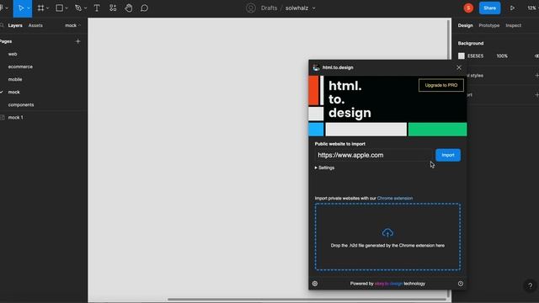Select the Rectangle shape tool
This screenshot has height=303, width=539.
[x=59, y=8]
